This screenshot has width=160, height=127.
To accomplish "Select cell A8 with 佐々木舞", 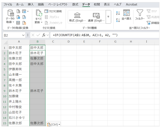I will tap(19, 85).
